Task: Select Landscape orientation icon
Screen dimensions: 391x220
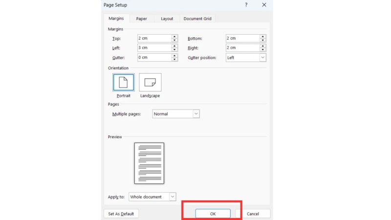Action: tap(150, 82)
